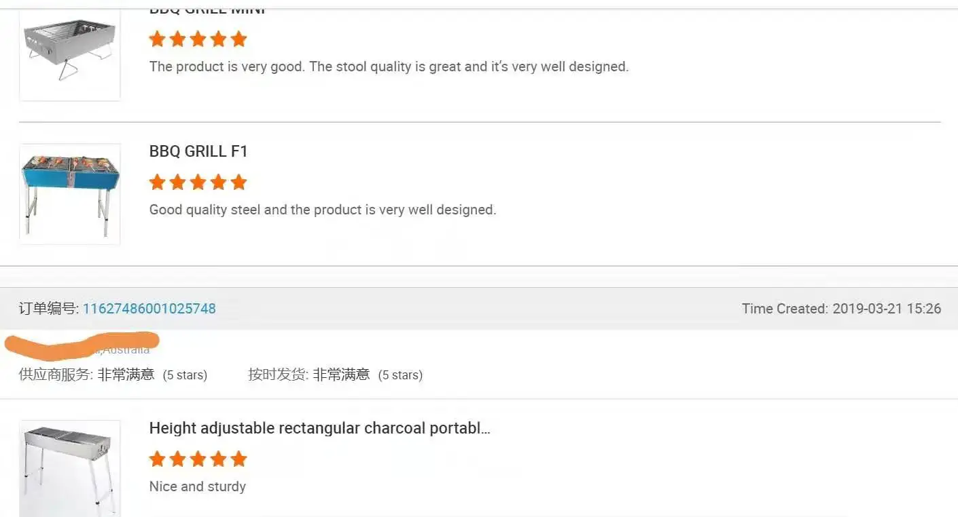Click first star of BBQ GRILL F1 rating
The width and height of the screenshot is (958, 517).
click(158, 182)
